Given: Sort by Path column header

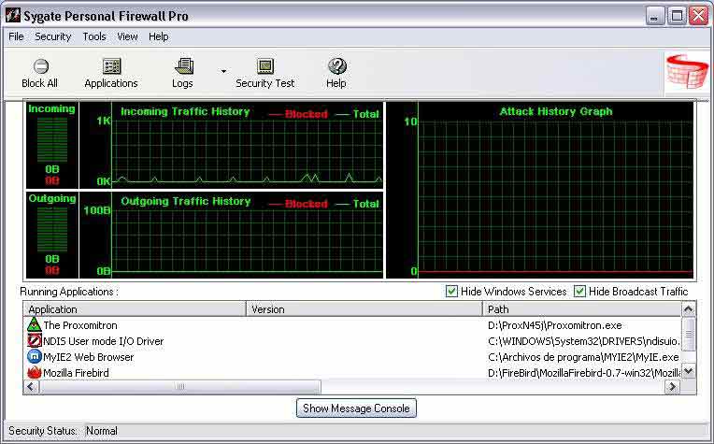Looking at the screenshot, I should [x=581, y=309].
